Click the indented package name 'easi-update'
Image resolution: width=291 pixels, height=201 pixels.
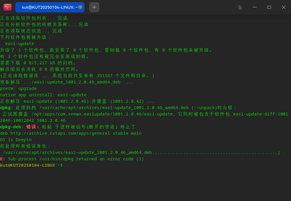point(20,44)
